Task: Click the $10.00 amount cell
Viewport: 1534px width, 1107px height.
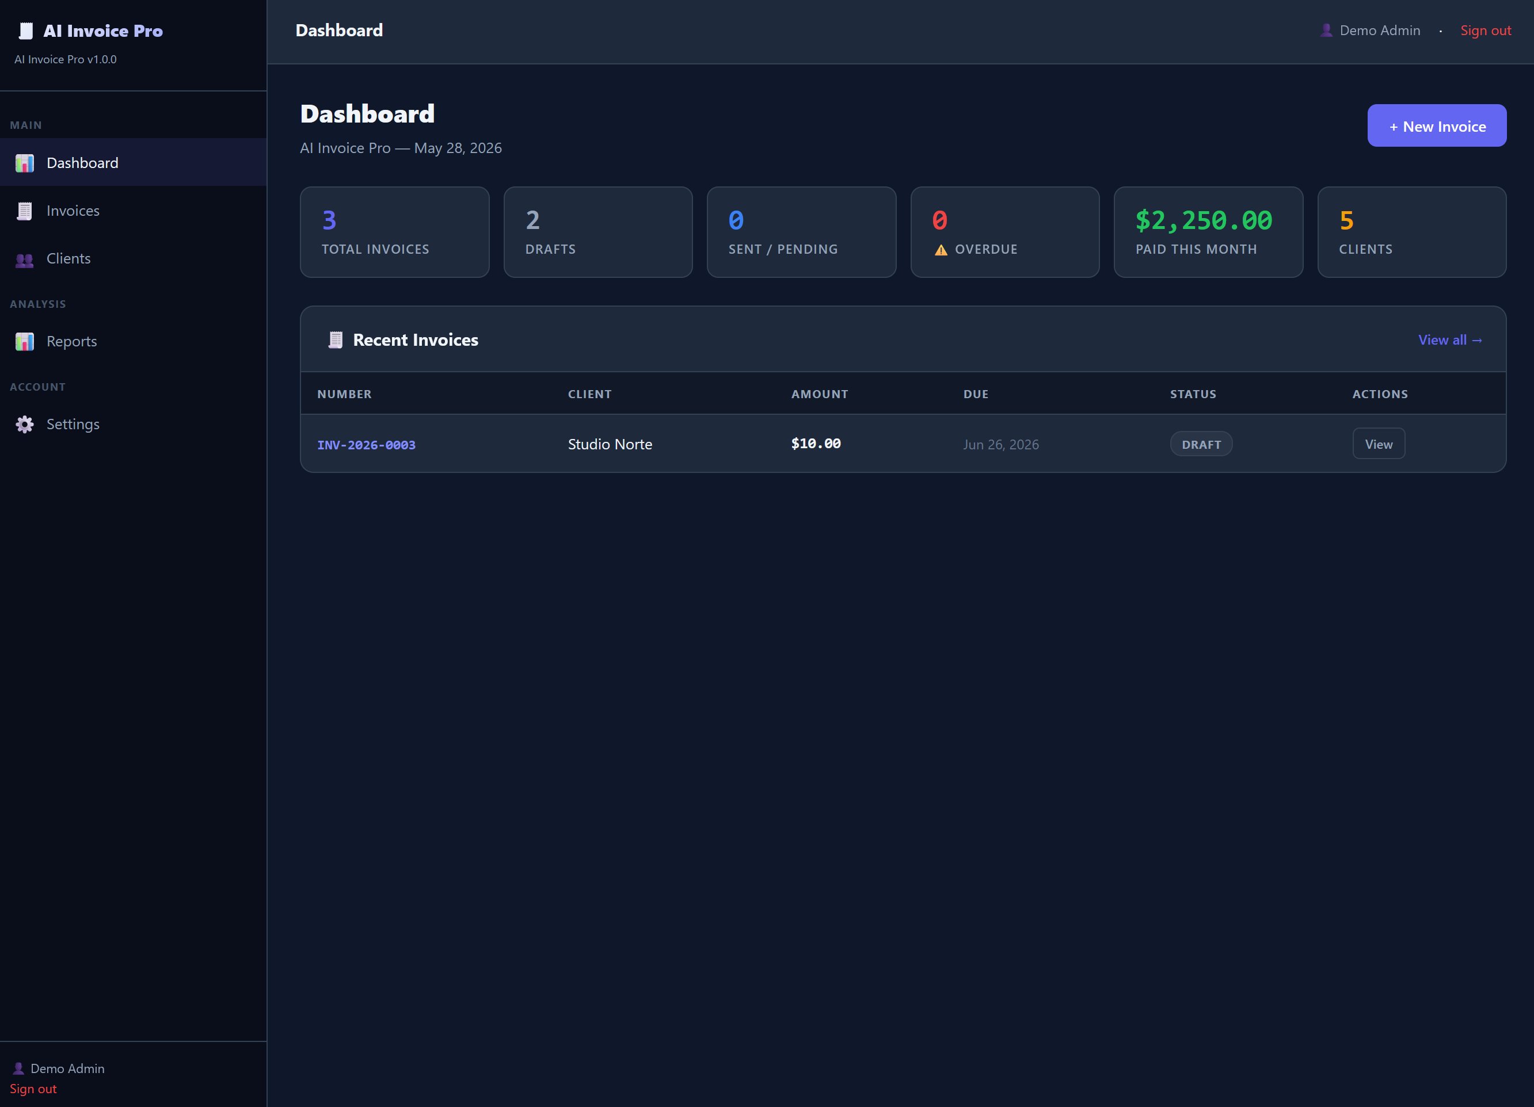Action: point(816,444)
